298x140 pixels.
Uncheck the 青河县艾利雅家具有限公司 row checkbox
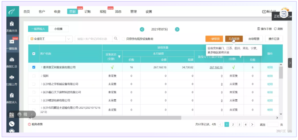(34, 67)
